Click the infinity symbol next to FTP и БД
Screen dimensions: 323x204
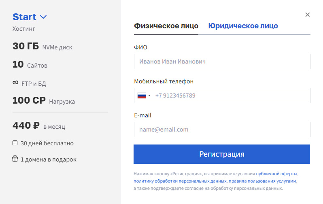15,83
